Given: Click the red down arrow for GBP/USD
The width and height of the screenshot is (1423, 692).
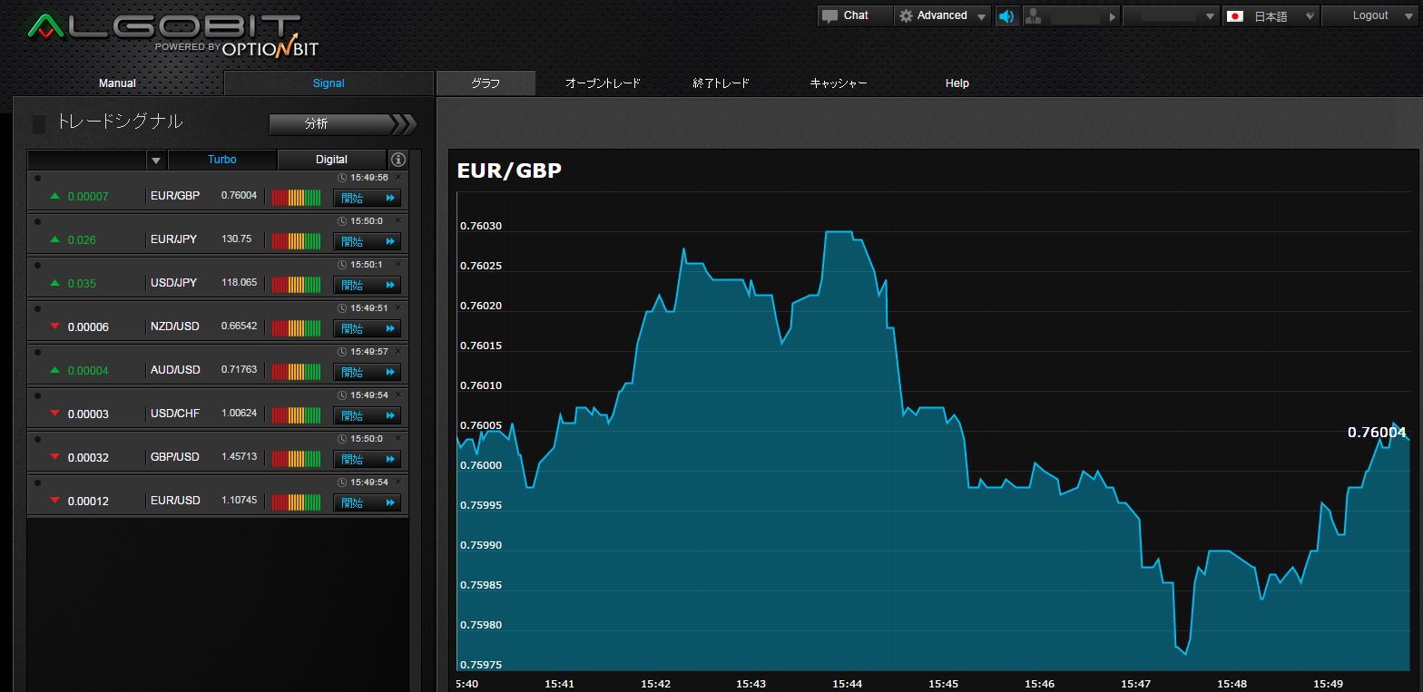Looking at the screenshot, I should pos(55,457).
